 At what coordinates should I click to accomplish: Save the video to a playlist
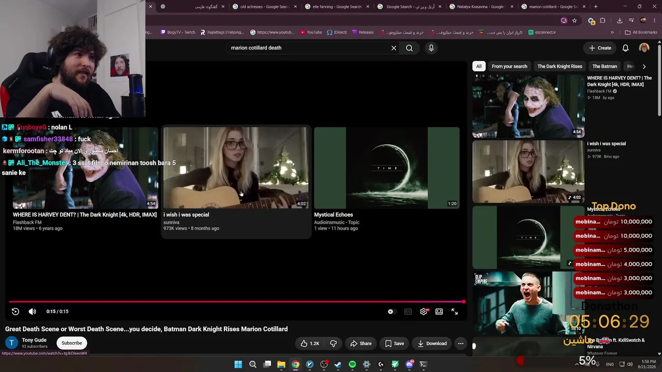395,344
